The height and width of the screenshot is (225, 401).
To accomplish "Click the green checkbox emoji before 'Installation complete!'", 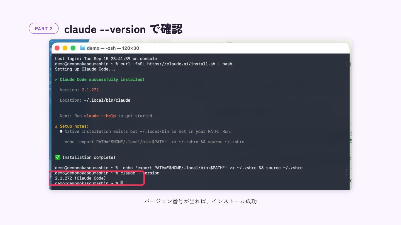I will pos(58,157).
